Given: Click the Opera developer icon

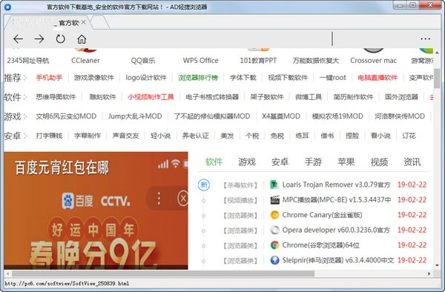Looking at the screenshot, I should [274, 230].
